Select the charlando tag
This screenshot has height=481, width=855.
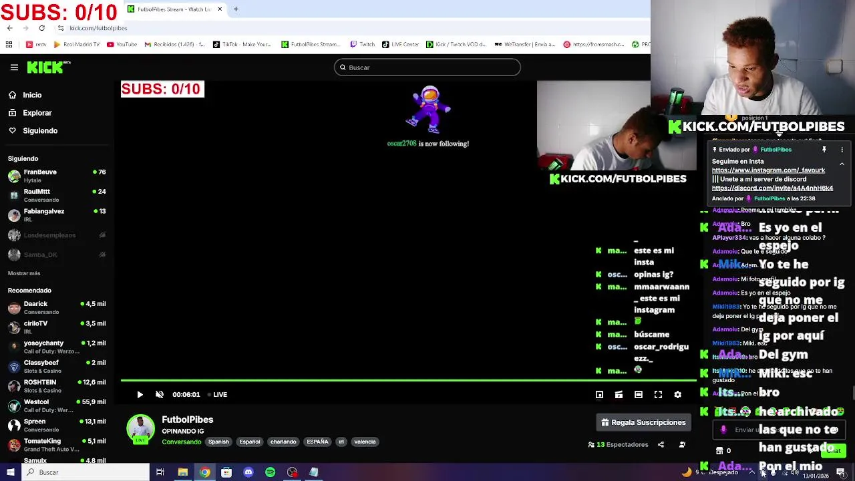pos(283,442)
